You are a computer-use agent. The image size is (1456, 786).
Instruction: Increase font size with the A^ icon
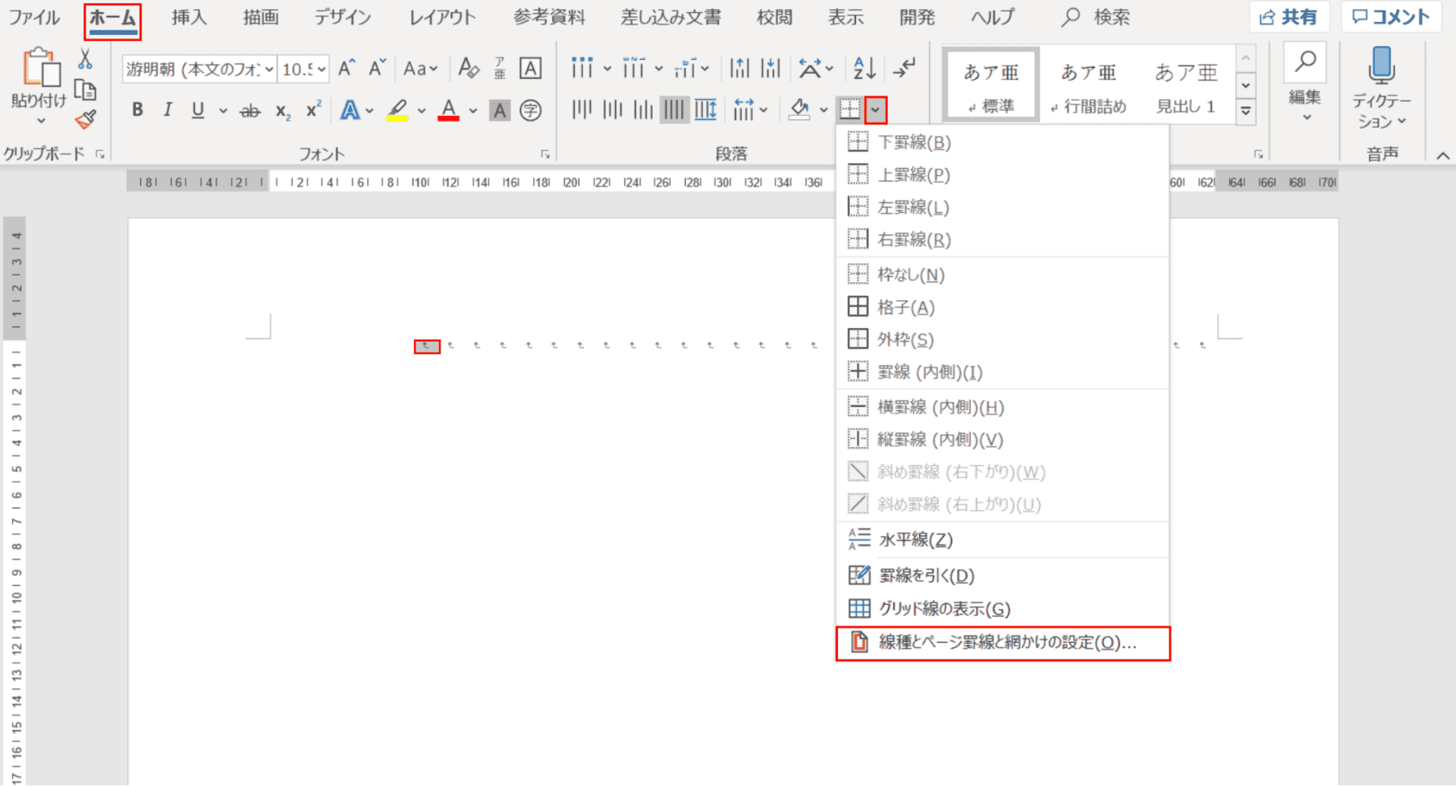[x=347, y=69]
